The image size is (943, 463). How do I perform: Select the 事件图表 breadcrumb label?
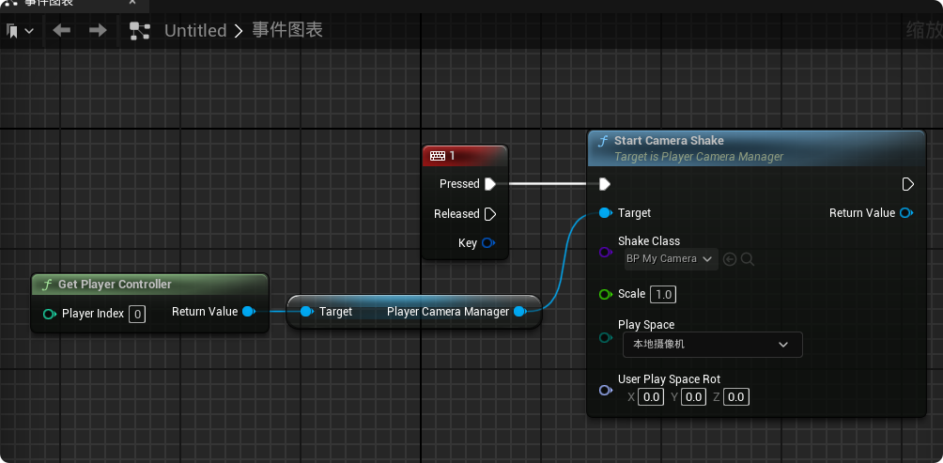pyautogui.click(x=287, y=30)
